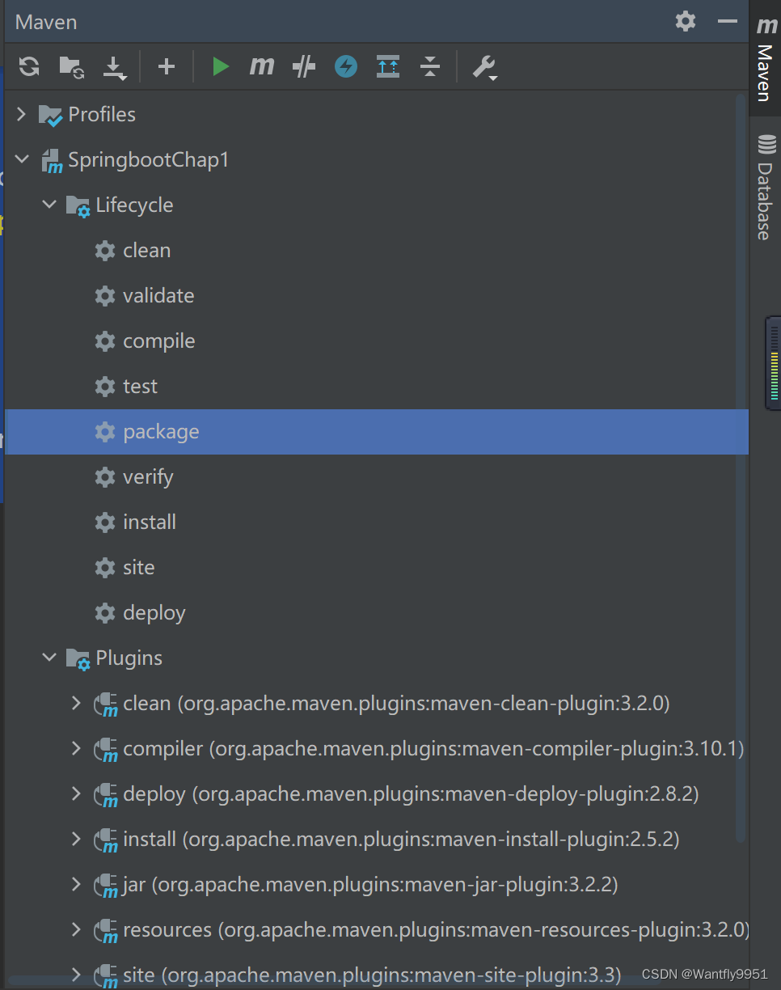Click the maven-clean-plugin icon
This screenshot has width=781, height=990.
point(106,704)
